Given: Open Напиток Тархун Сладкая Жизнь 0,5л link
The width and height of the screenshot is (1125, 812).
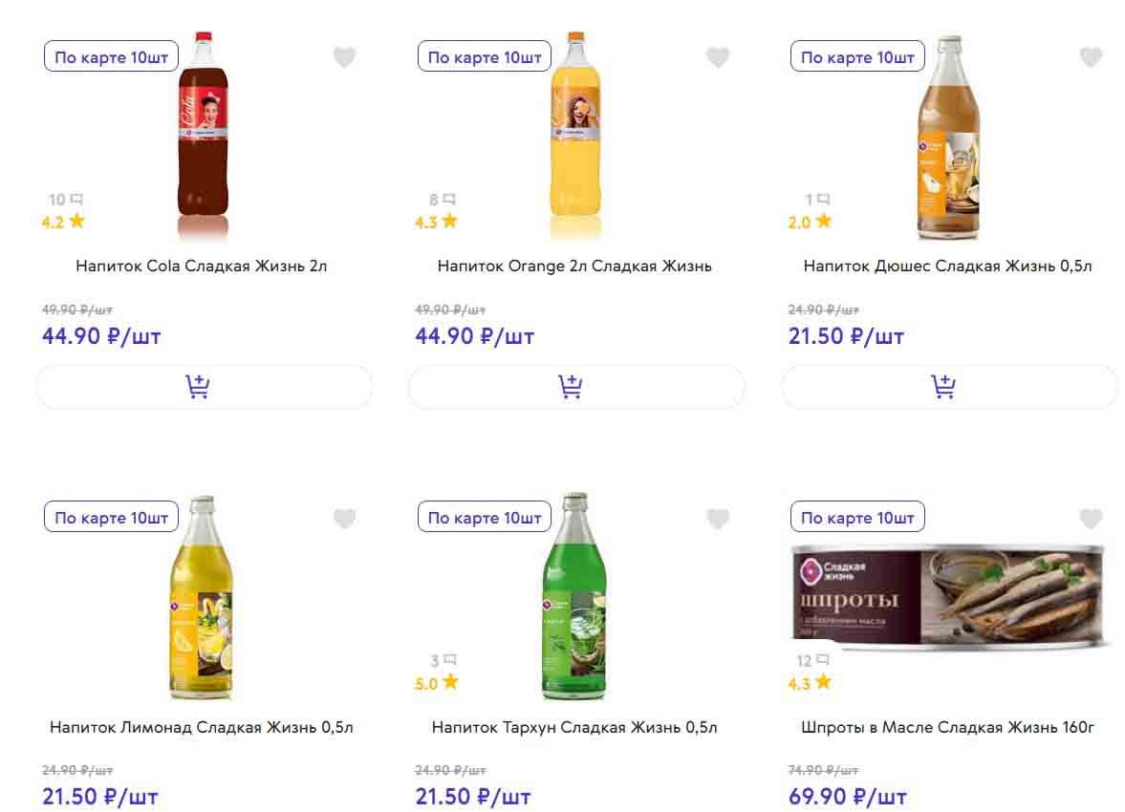Looking at the screenshot, I should coord(574,727).
